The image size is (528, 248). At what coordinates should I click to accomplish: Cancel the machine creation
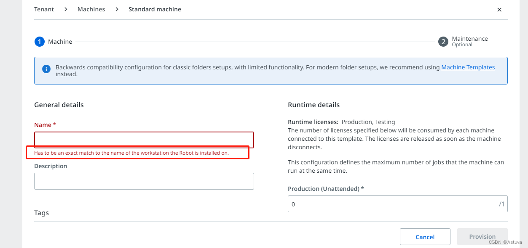[425, 237]
